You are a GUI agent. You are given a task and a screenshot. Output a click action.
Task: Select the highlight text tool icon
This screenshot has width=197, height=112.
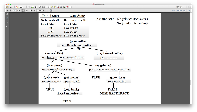click(x=55, y=7)
